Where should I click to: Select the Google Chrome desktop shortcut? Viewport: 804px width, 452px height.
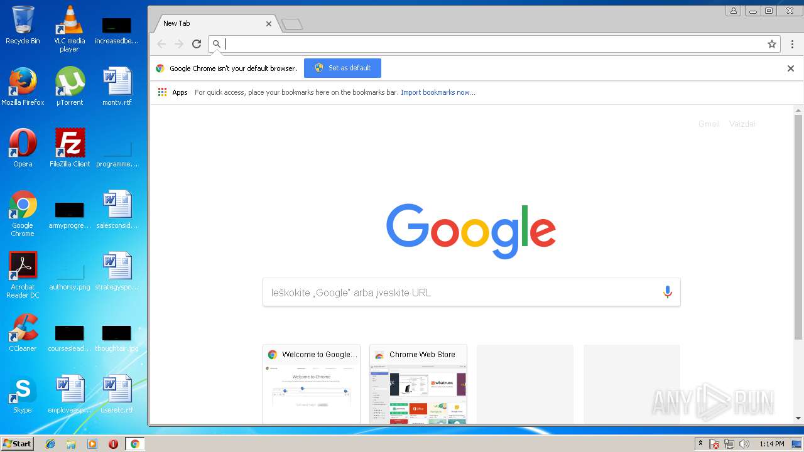[x=23, y=213]
